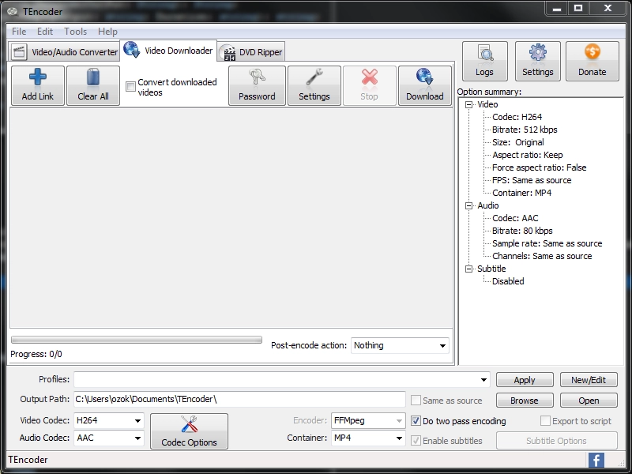Select 'Codec: H264' tree row
Viewport: 632px width, 474px height.
click(517, 117)
